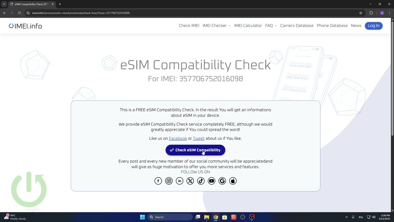The height and width of the screenshot is (222, 394).
Task: Click the Facebook social icon
Action: (158, 181)
